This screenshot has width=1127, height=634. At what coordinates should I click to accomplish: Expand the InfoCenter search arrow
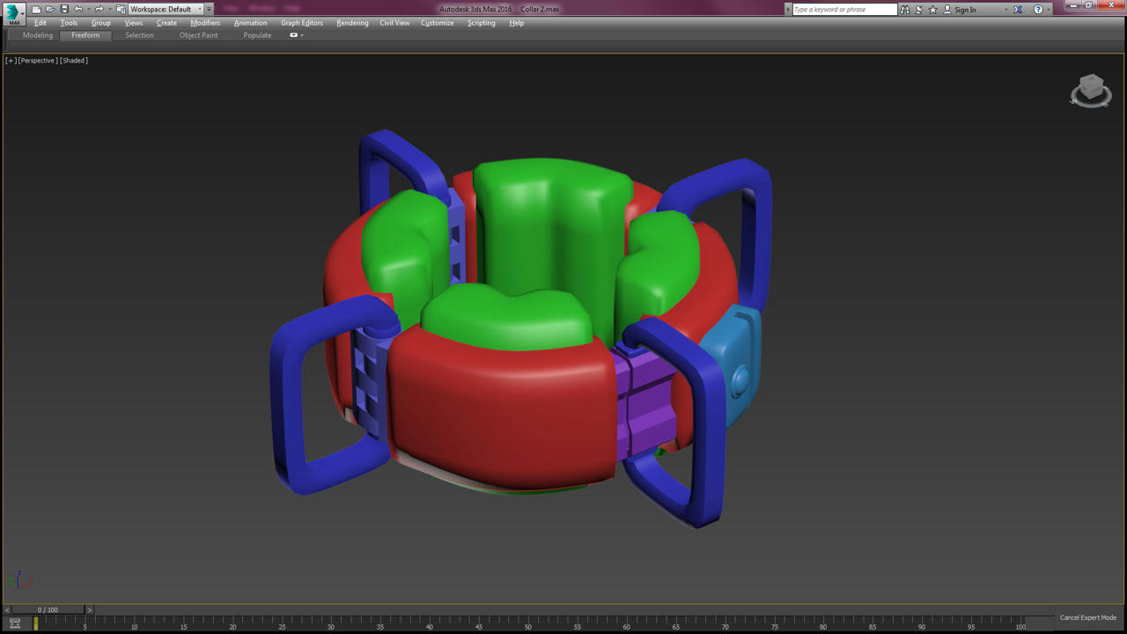[787, 9]
